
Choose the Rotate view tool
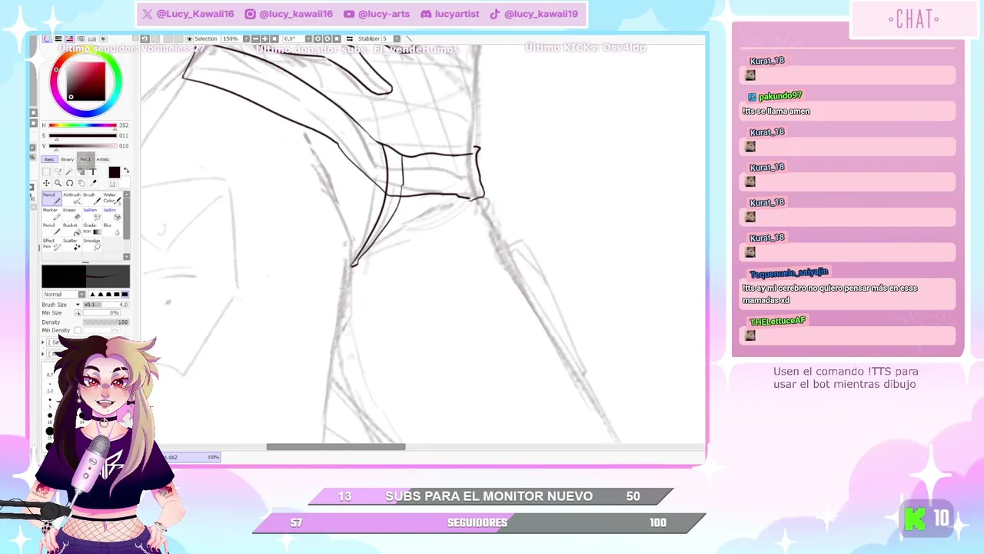pos(70,183)
